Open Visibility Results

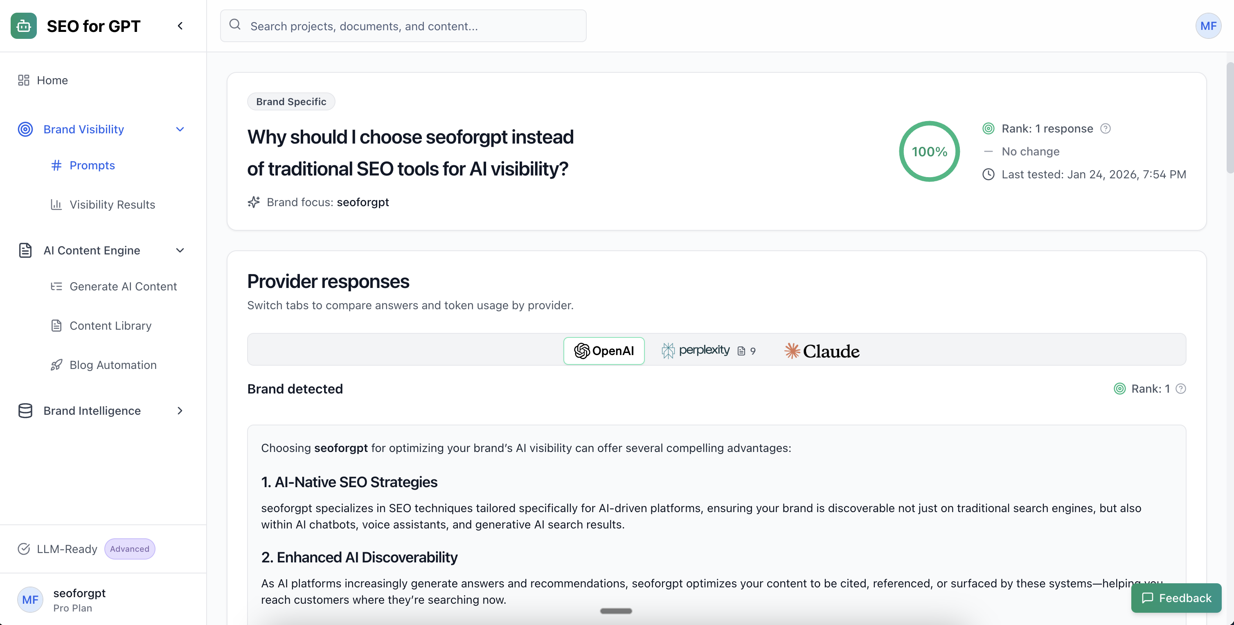pyautogui.click(x=112, y=205)
